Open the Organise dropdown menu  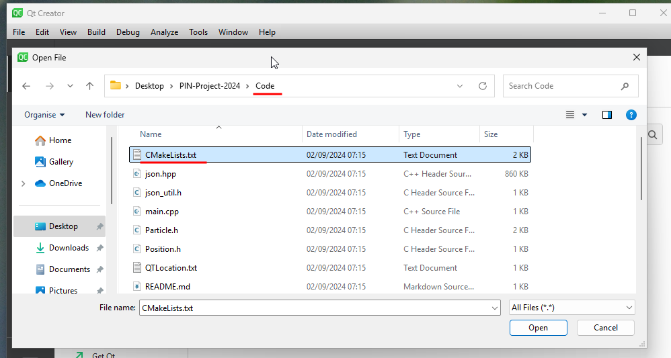coord(44,115)
